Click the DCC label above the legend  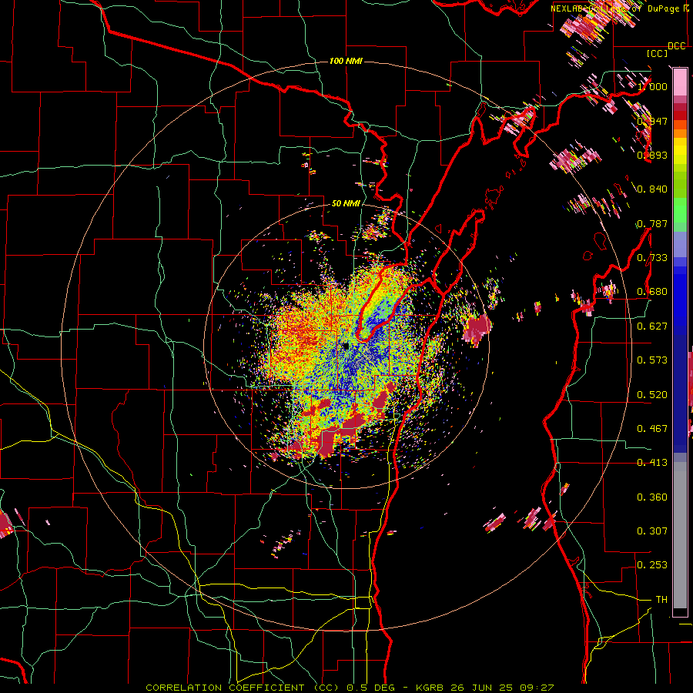[x=676, y=46]
